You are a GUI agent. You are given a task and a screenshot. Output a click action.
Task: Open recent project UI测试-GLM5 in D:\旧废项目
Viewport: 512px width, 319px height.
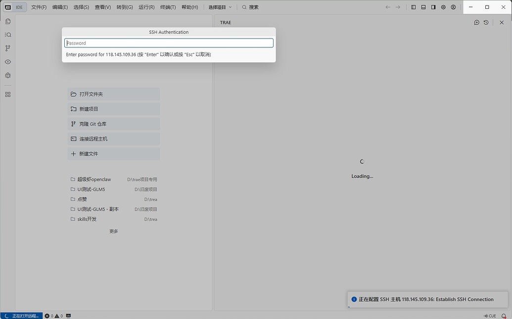(114, 189)
